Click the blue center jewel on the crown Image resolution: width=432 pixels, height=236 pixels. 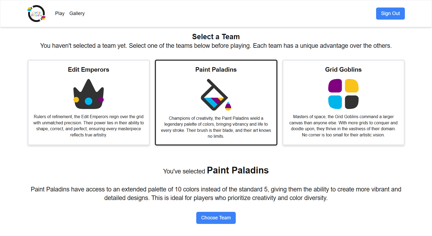click(x=88, y=101)
